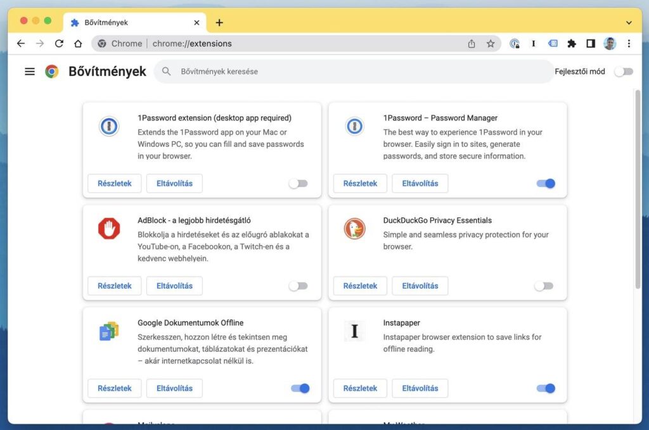Open Részletek for Instapaper
The width and height of the screenshot is (649, 430).
pos(360,388)
